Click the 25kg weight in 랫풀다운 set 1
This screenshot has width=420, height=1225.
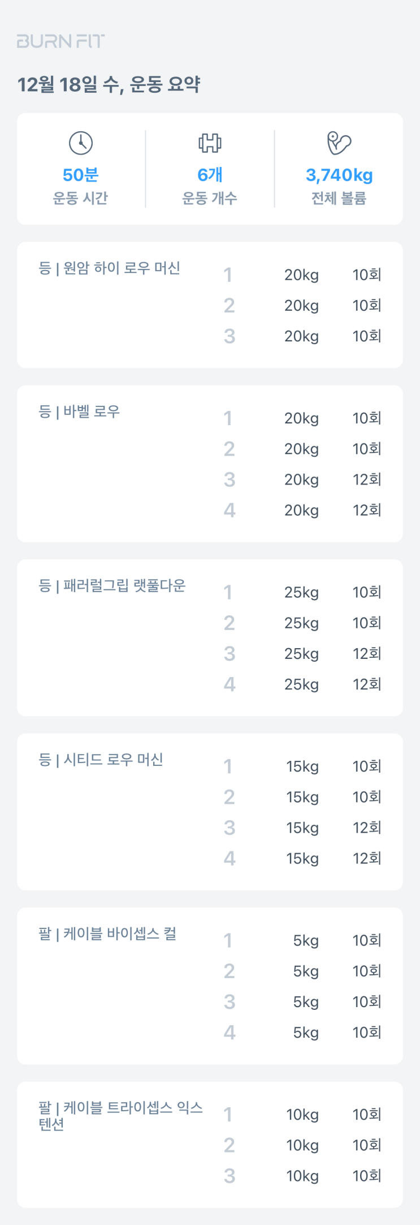coord(301,592)
